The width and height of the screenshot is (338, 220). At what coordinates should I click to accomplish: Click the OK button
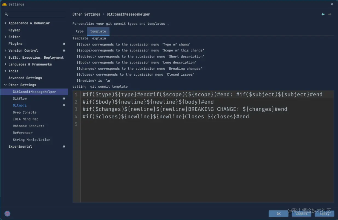point(279,214)
